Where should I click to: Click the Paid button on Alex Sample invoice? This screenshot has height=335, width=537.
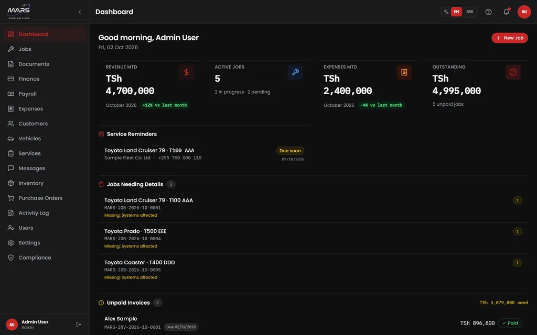point(510,323)
